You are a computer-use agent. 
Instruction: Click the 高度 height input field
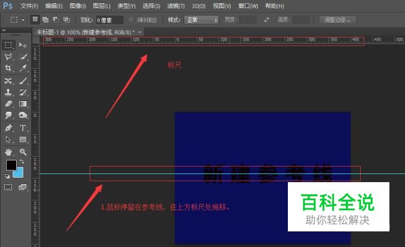point(301,20)
